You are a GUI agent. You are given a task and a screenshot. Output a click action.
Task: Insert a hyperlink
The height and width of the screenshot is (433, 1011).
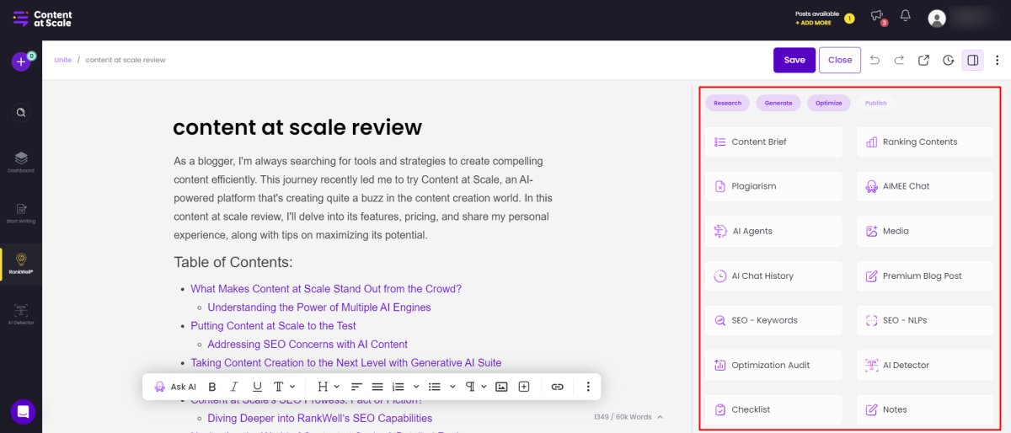(557, 387)
